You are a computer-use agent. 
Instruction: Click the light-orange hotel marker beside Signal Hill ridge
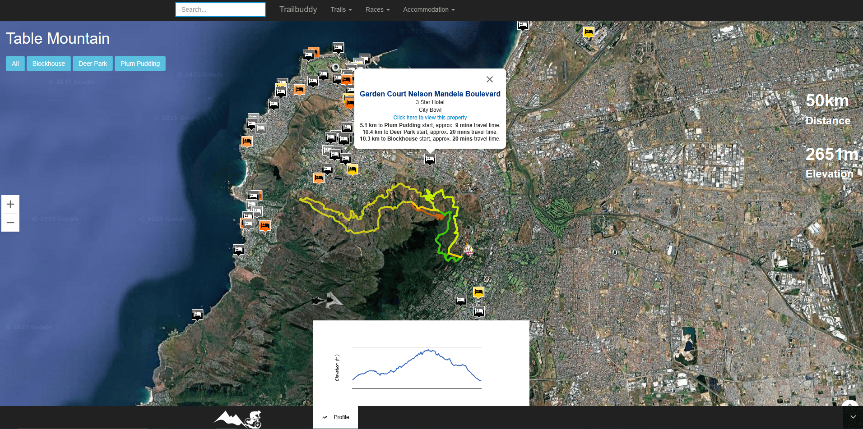(299, 90)
